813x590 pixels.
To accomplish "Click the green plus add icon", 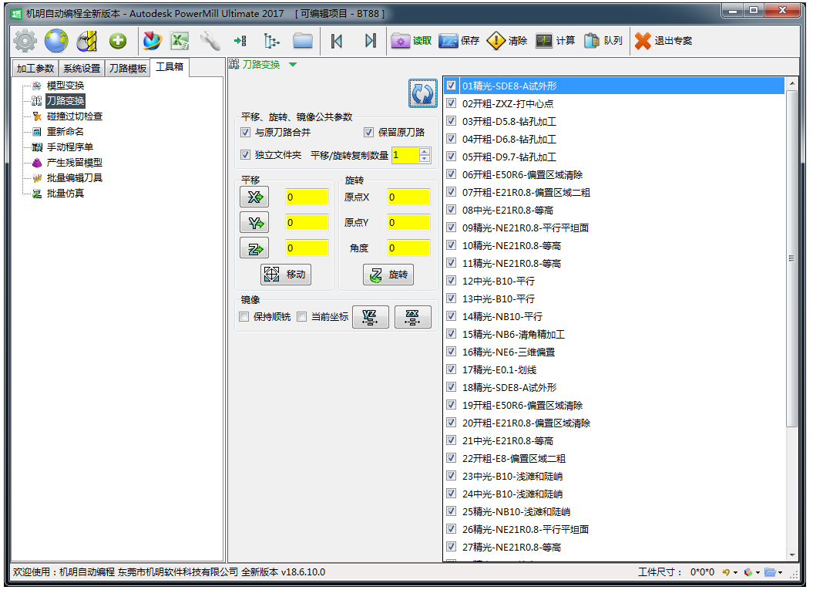I will pyautogui.click(x=118, y=40).
